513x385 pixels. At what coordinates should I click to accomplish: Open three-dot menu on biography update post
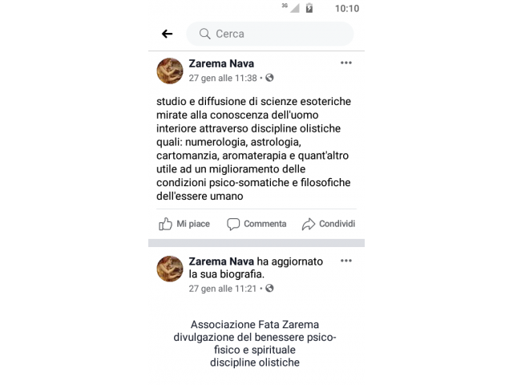click(346, 261)
